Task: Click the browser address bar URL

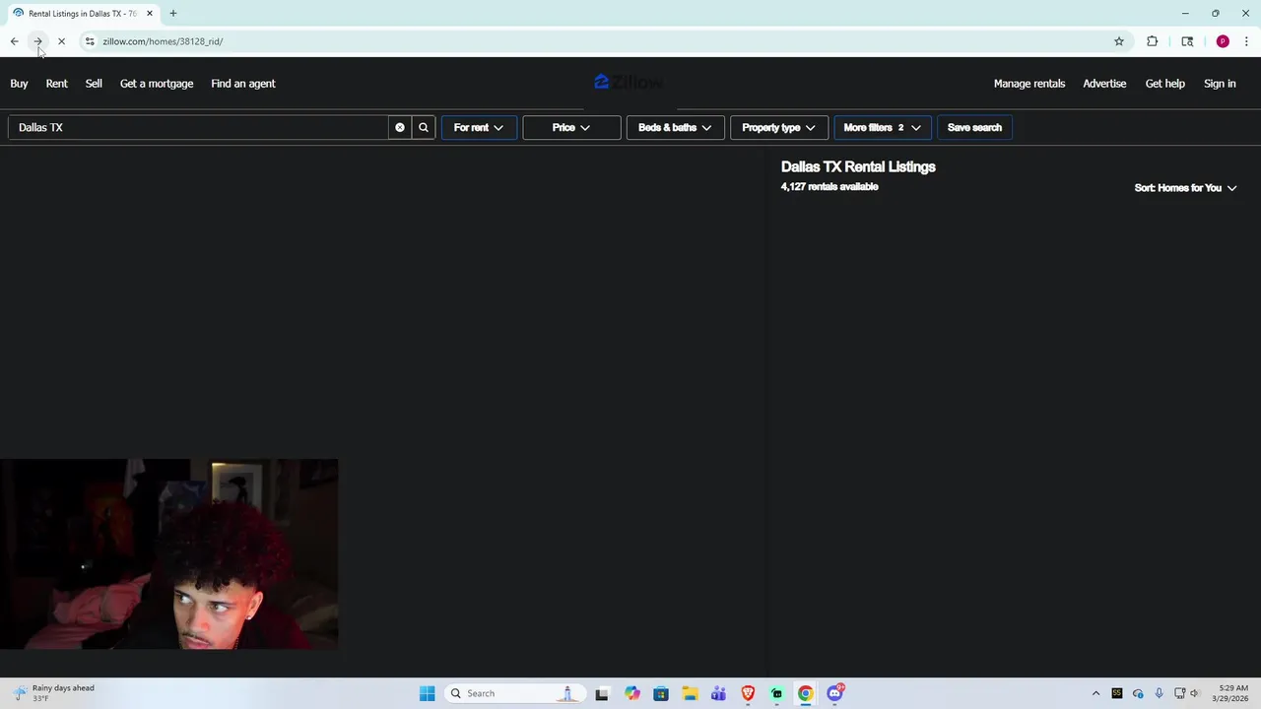Action: (x=163, y=41)
